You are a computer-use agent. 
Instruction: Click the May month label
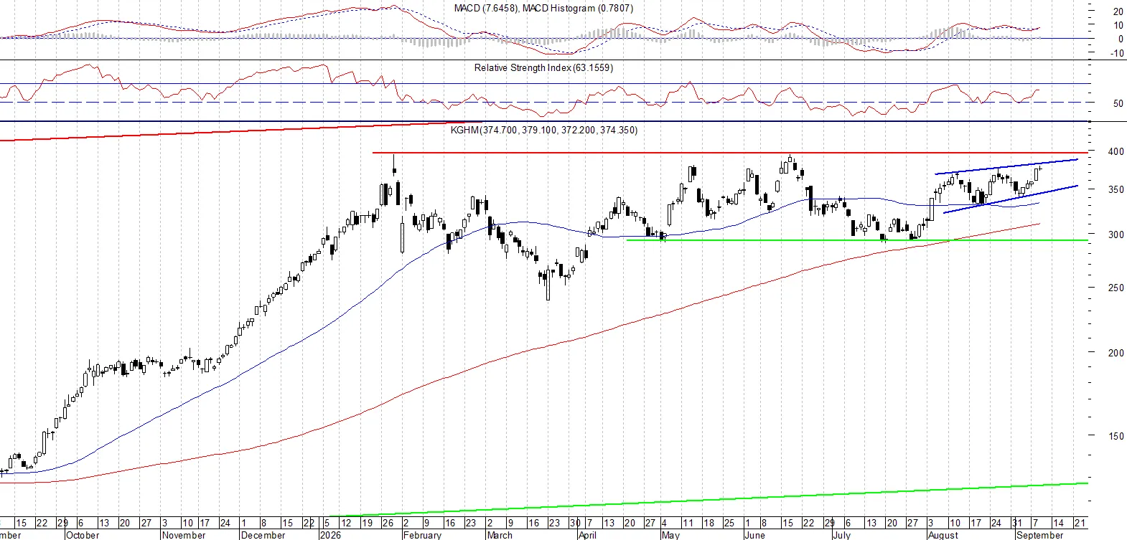(670, 535)
